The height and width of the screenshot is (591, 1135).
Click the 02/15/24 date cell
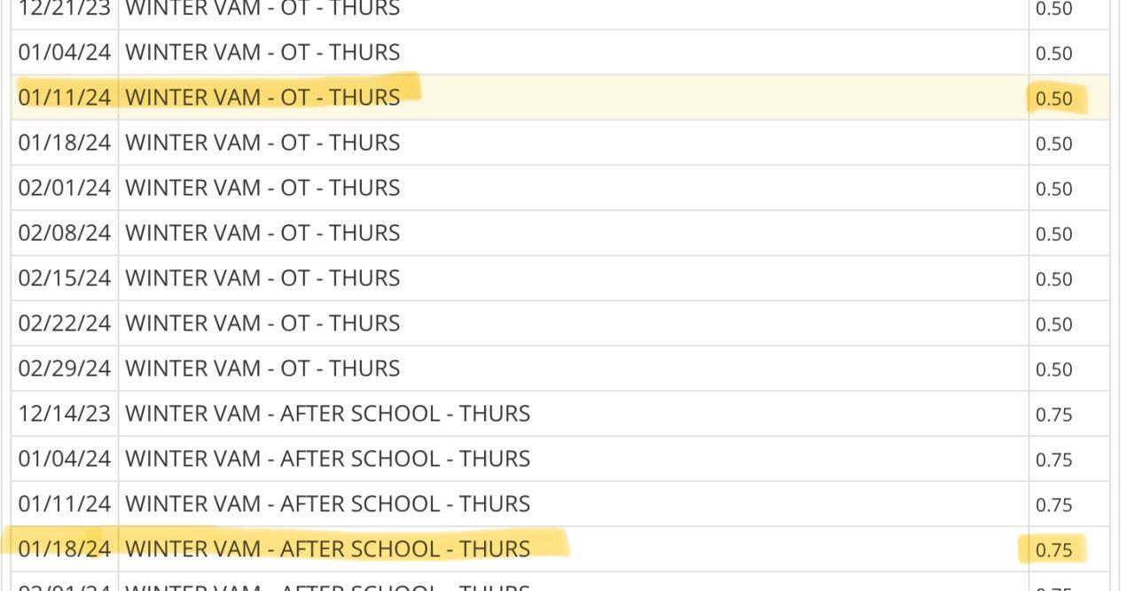[64, 278]
